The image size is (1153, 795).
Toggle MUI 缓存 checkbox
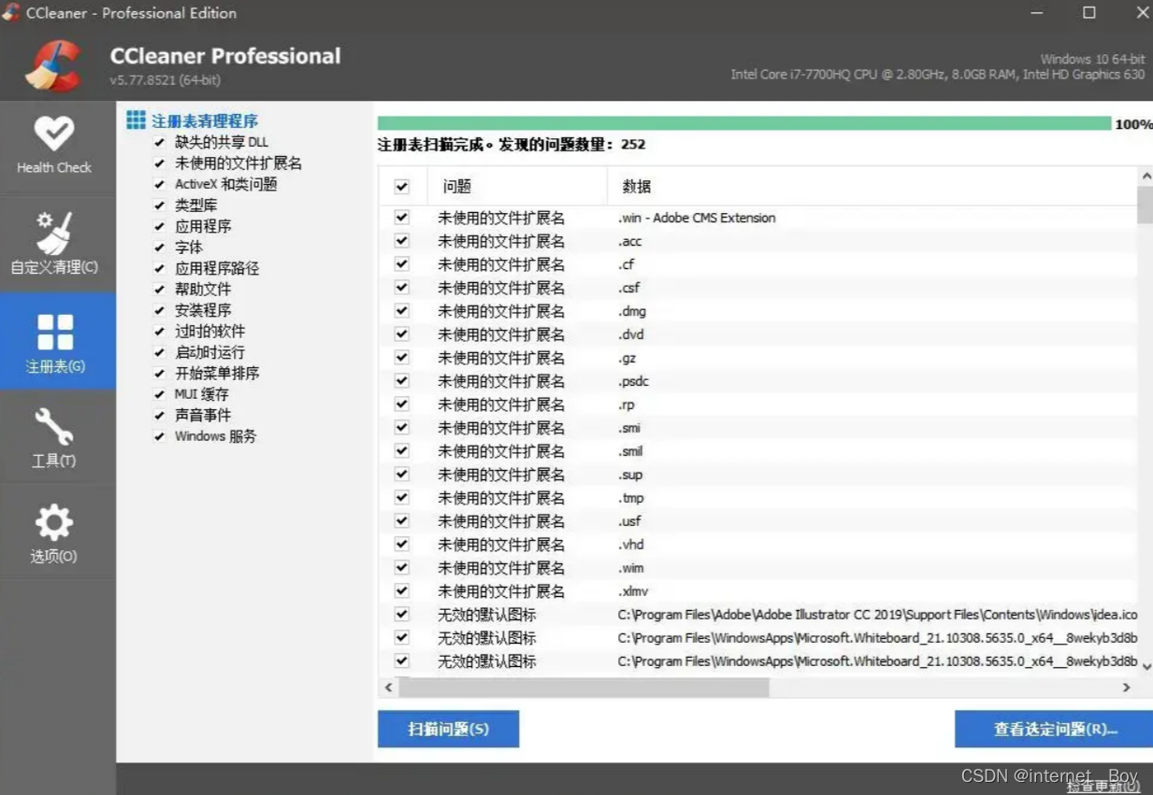click(x=160, y=394)
